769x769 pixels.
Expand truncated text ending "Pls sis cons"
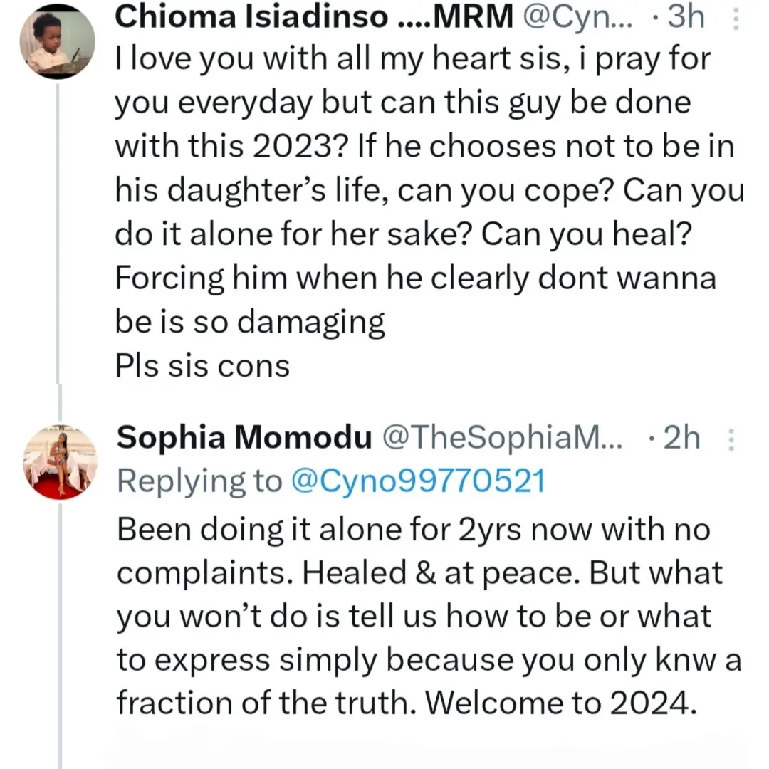point(202,366)
